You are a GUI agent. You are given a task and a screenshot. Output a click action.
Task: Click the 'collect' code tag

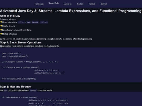(44, 22)
